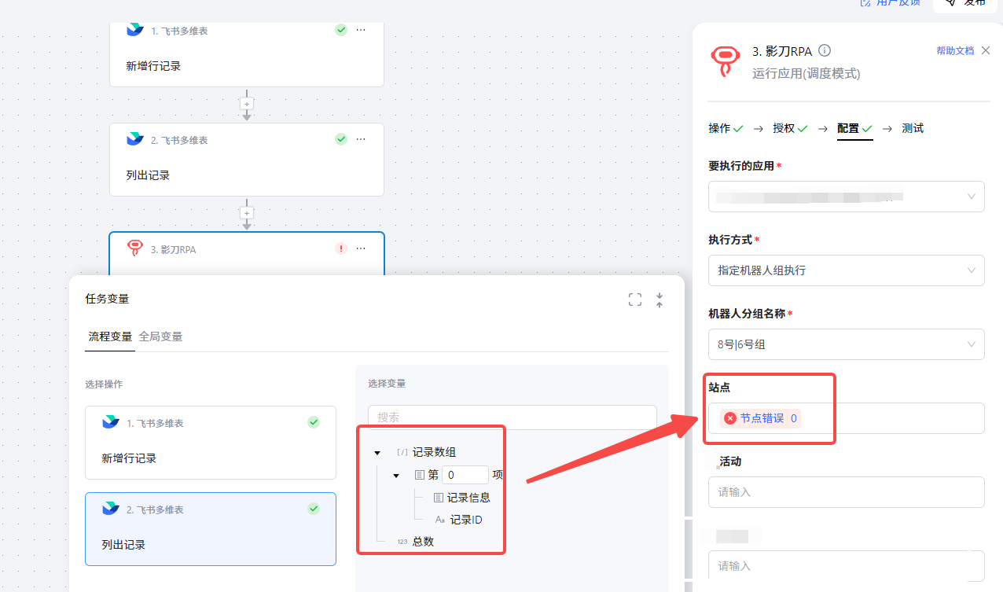Click the red error badge on 3. 影刀RPA node
Viewport: 1003px width, 592px height.
click(x=341, y=248)
